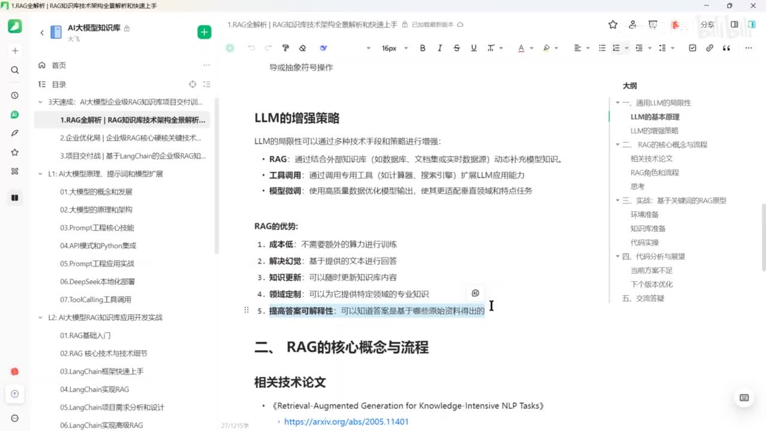Toggle catalog collapse icon beside 目录

coord(206,84)
